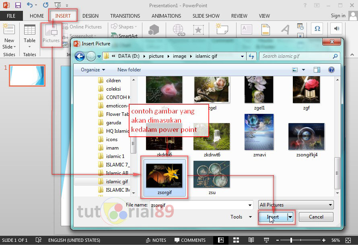Screen dimensions: 358x245
Task: Click the zoom slider handle
Action: coord(291,240)
